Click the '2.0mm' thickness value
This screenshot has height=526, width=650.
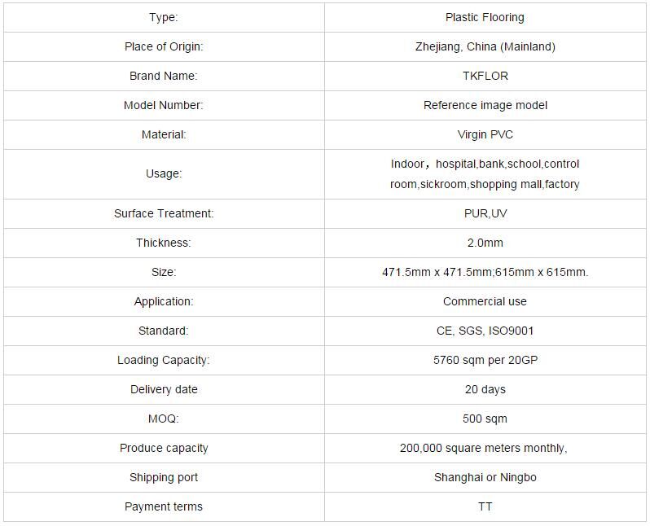485,243
